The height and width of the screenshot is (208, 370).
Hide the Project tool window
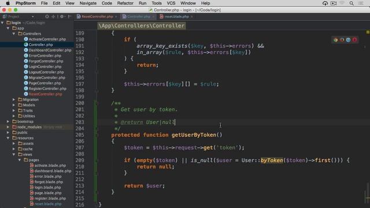click(69, 17)
